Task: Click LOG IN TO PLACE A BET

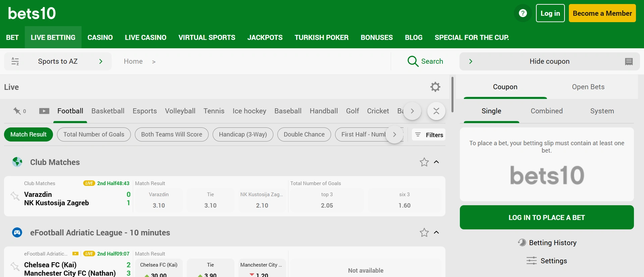Action: tap(547, 217)
